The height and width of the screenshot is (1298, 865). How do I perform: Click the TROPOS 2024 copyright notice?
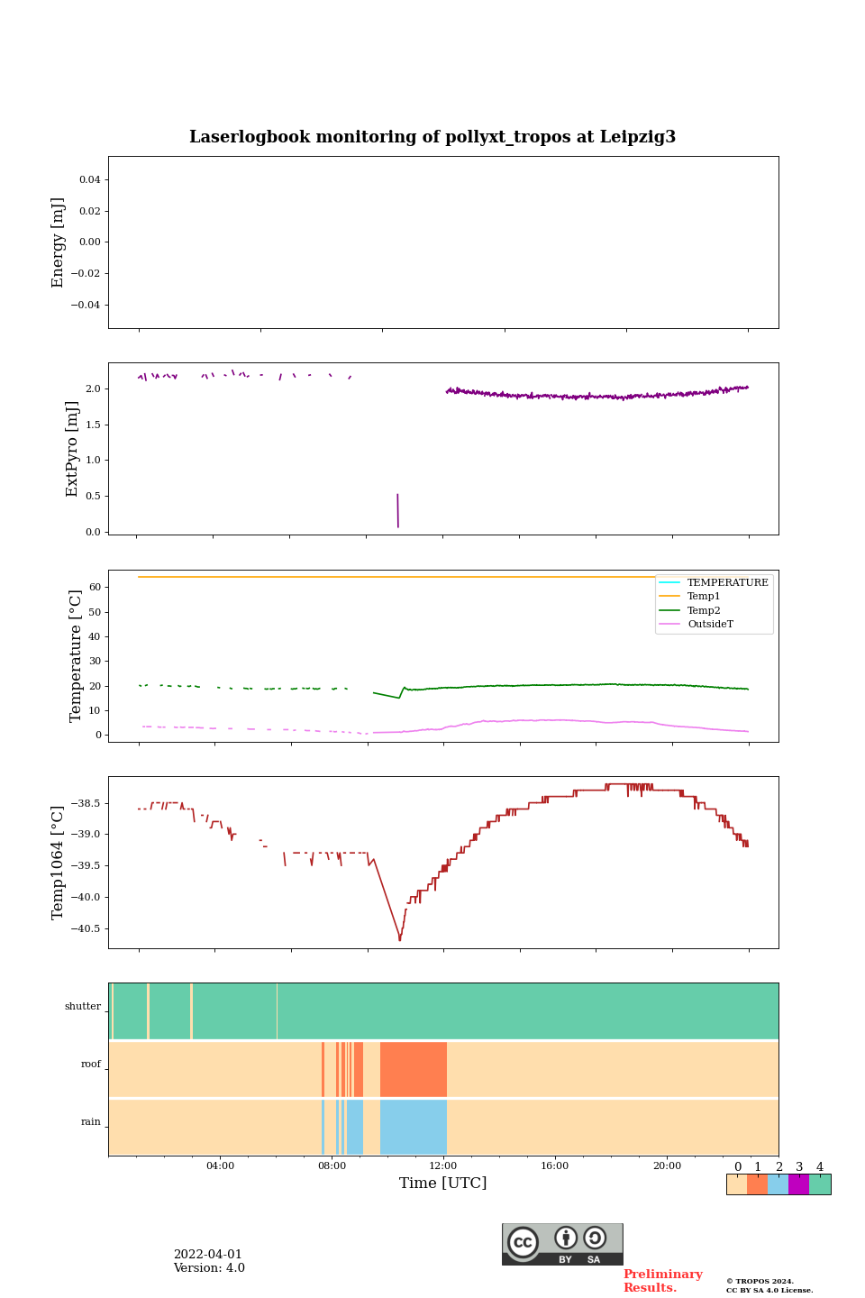point(769,1285)
